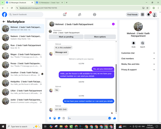Image resolution: width=161 pixels, height=129 pixels.
Task: Focus Windows Type here to search box
Action: click(24, 126)
